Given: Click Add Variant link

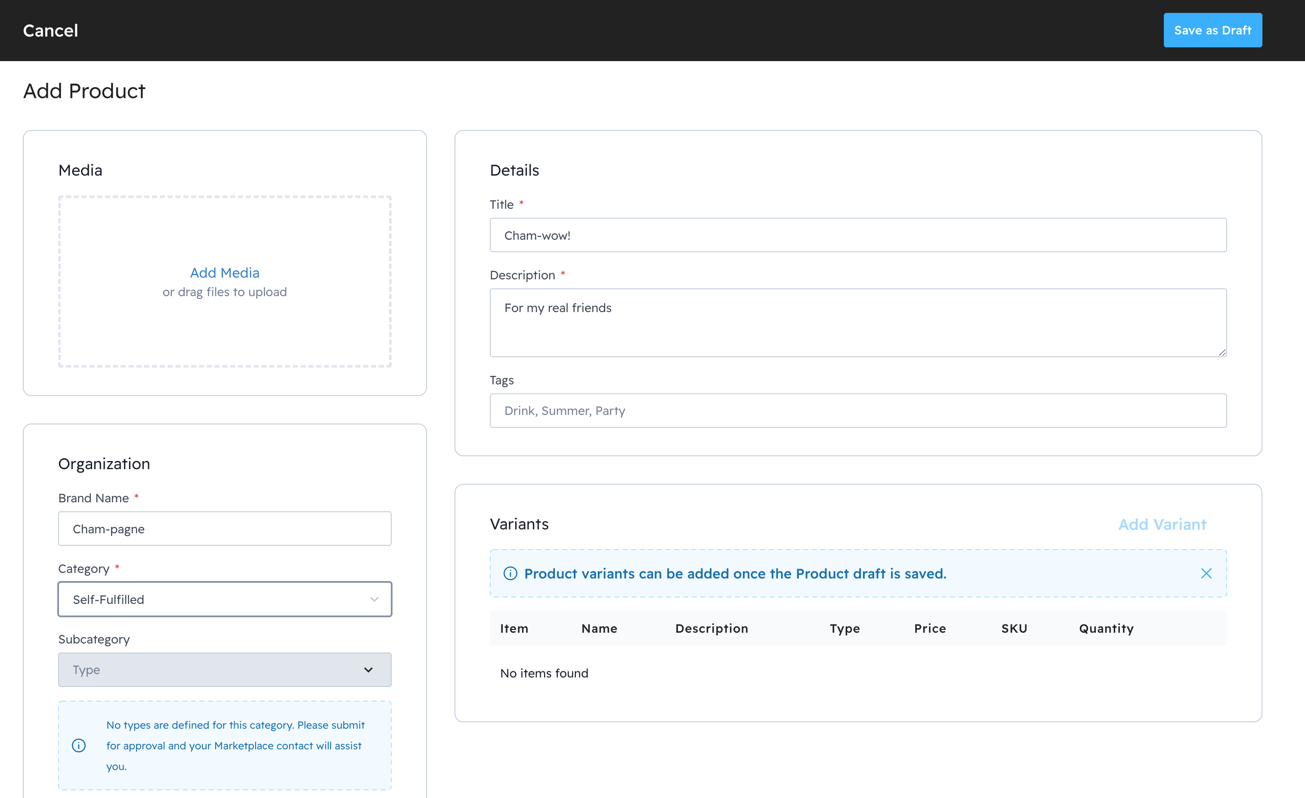Looking at the screenshot, I should (1162, 524).
